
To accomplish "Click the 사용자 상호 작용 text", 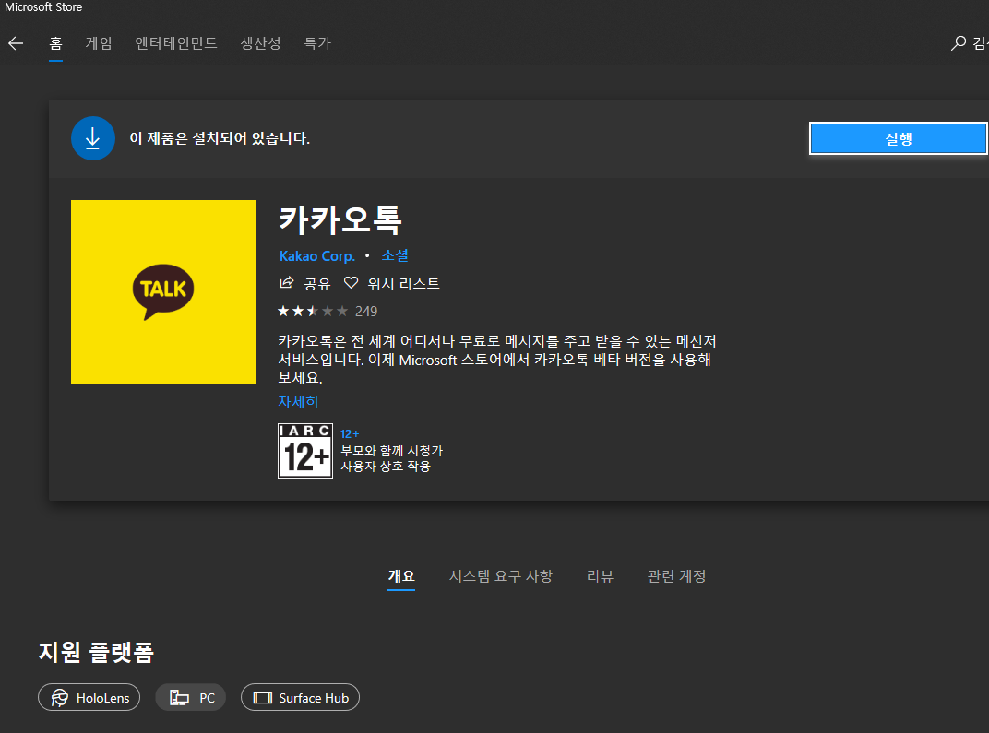I will click(386, 467).
